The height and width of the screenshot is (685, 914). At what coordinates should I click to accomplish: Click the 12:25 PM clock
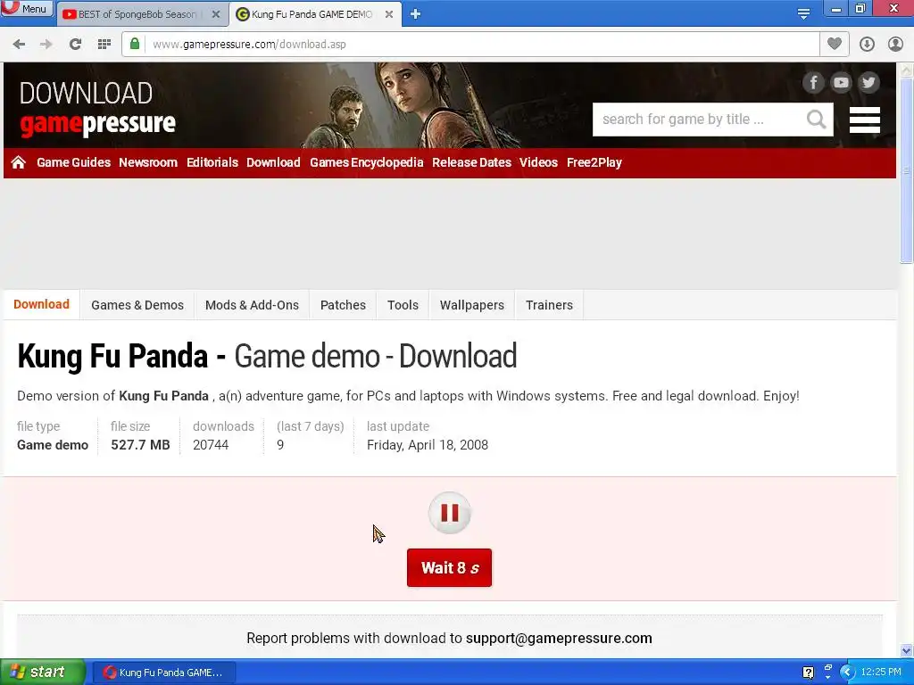881,673
